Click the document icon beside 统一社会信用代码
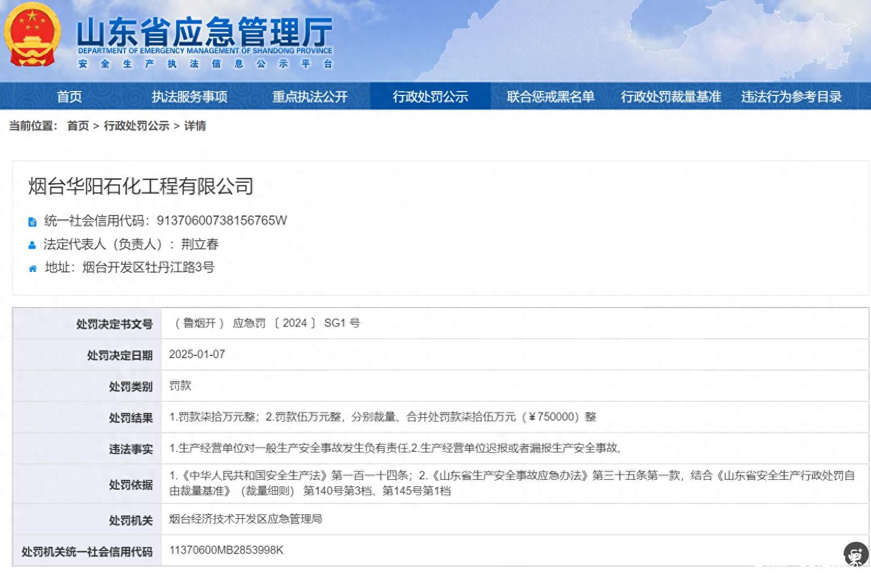This screenshot has width=871, height=578. 32,222
